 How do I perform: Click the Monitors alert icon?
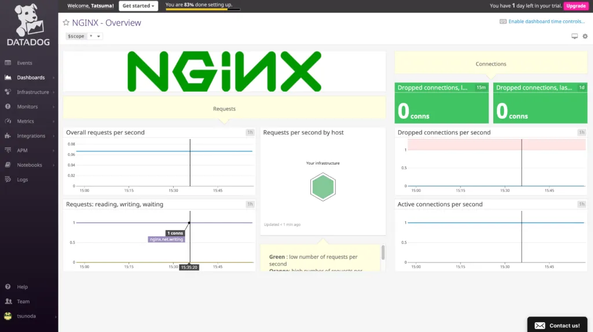[8, 107]
